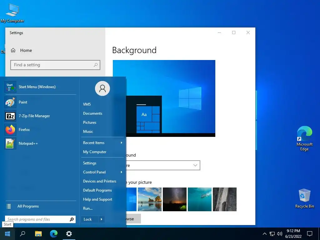Screen dimensions: 320x240
Task: Click the user account avatar picture
Action: [x=102, y=88]
